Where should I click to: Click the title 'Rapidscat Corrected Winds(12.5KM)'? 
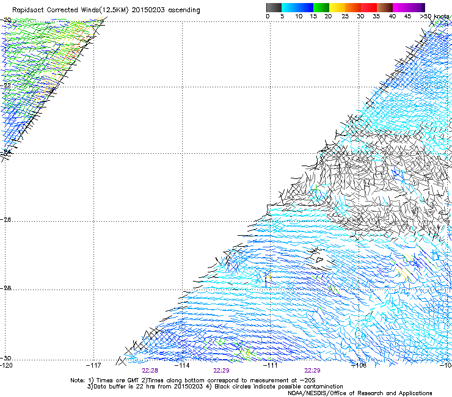pos(71,10)
